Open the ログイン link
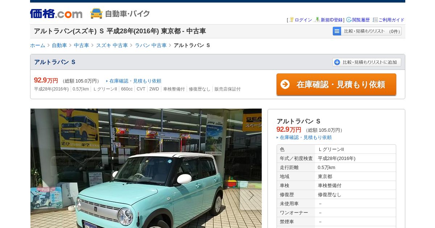Viewport: 435px width, 228px height. click(303, 20)
